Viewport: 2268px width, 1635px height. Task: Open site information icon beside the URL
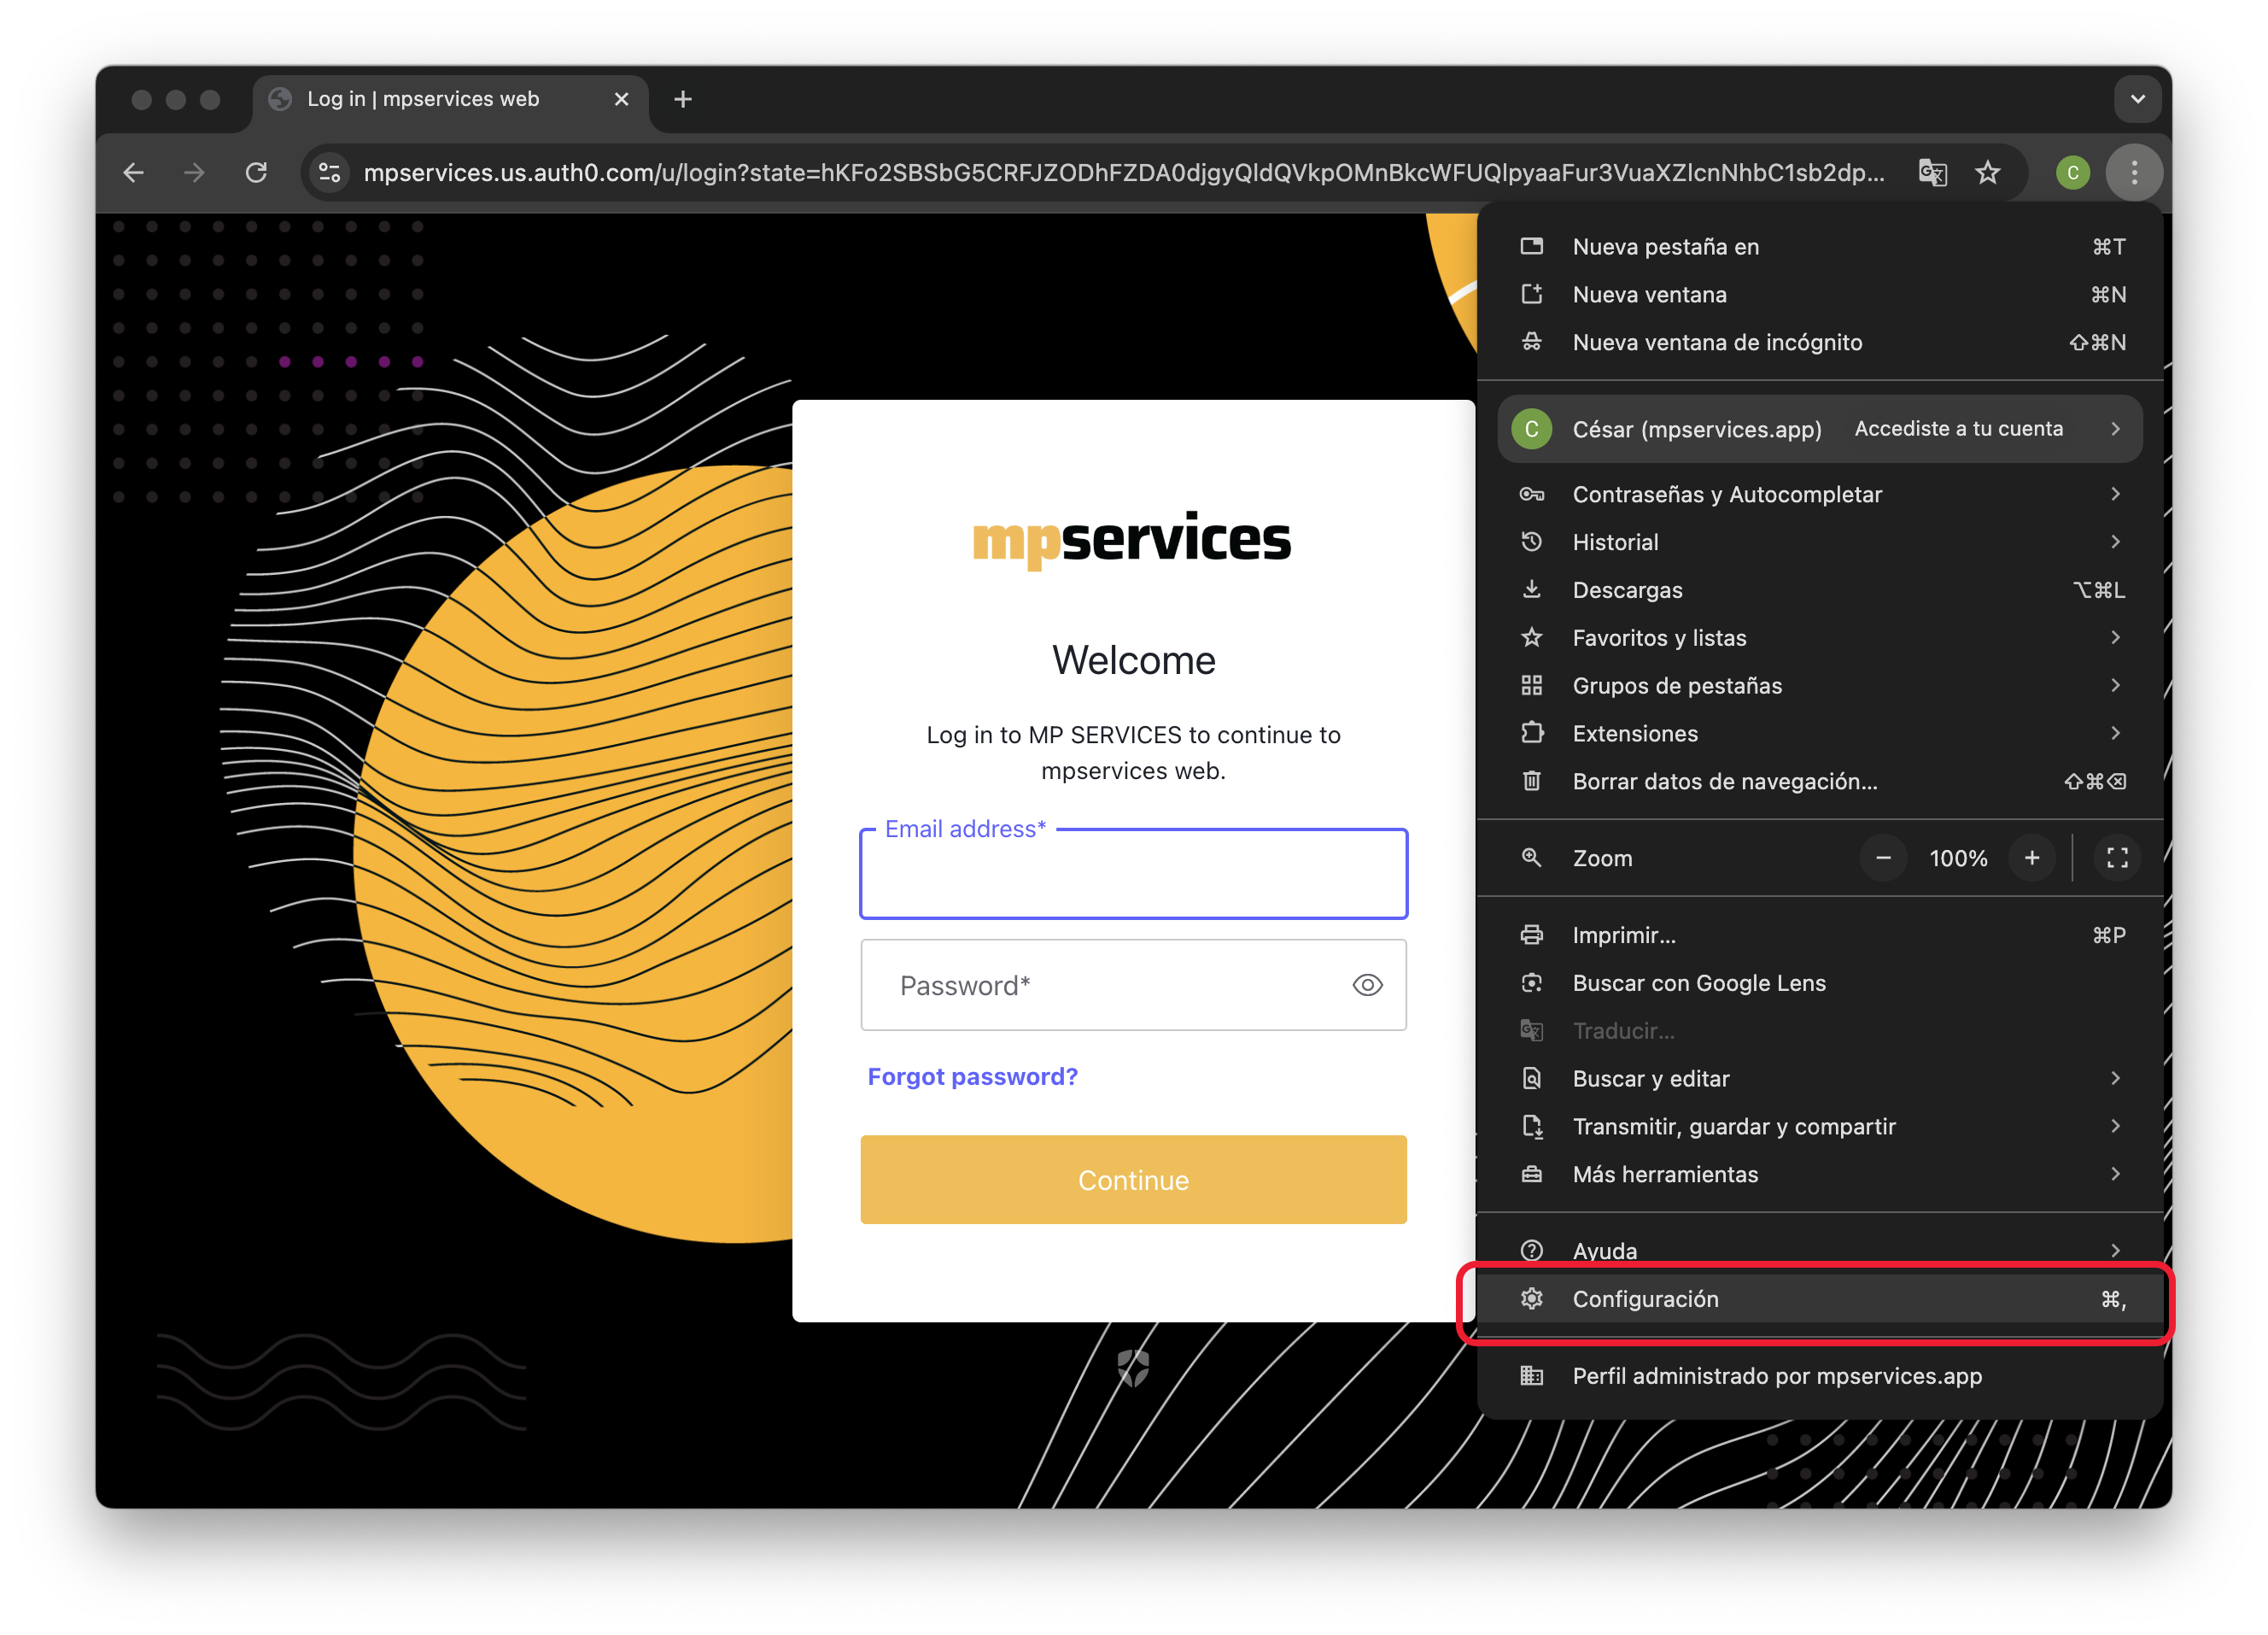[329, 173]
